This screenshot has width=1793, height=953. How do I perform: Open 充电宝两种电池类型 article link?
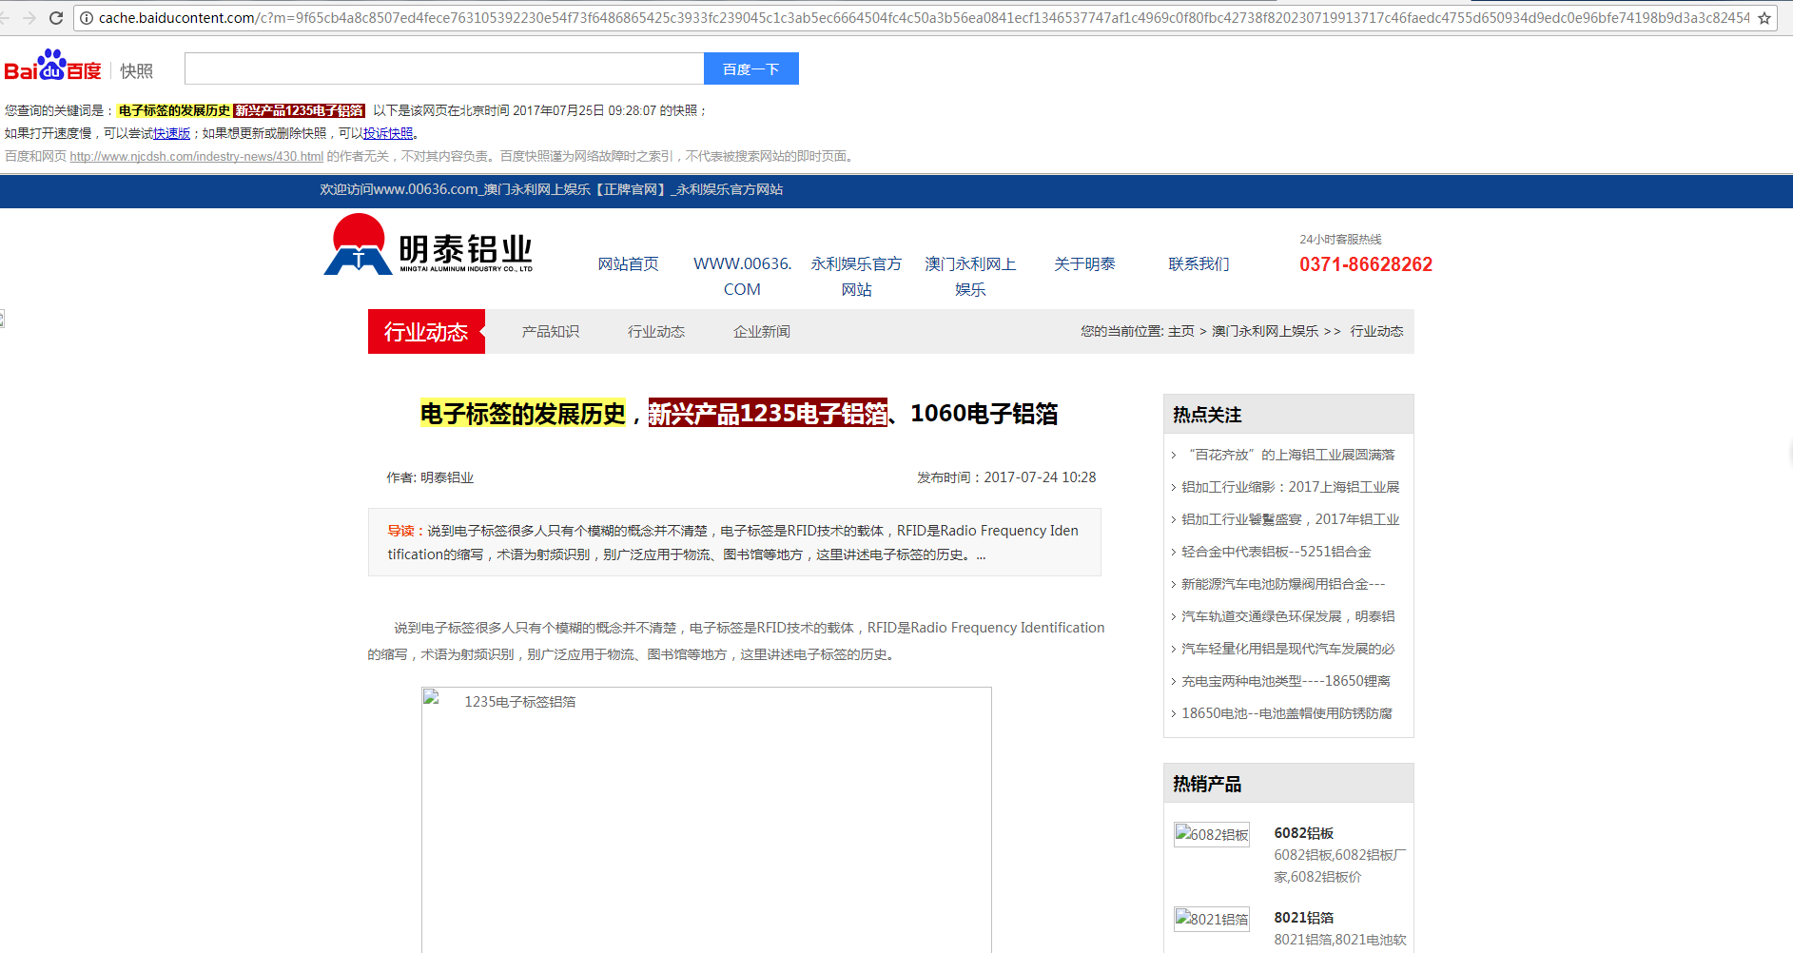[x=1286, y=681]
